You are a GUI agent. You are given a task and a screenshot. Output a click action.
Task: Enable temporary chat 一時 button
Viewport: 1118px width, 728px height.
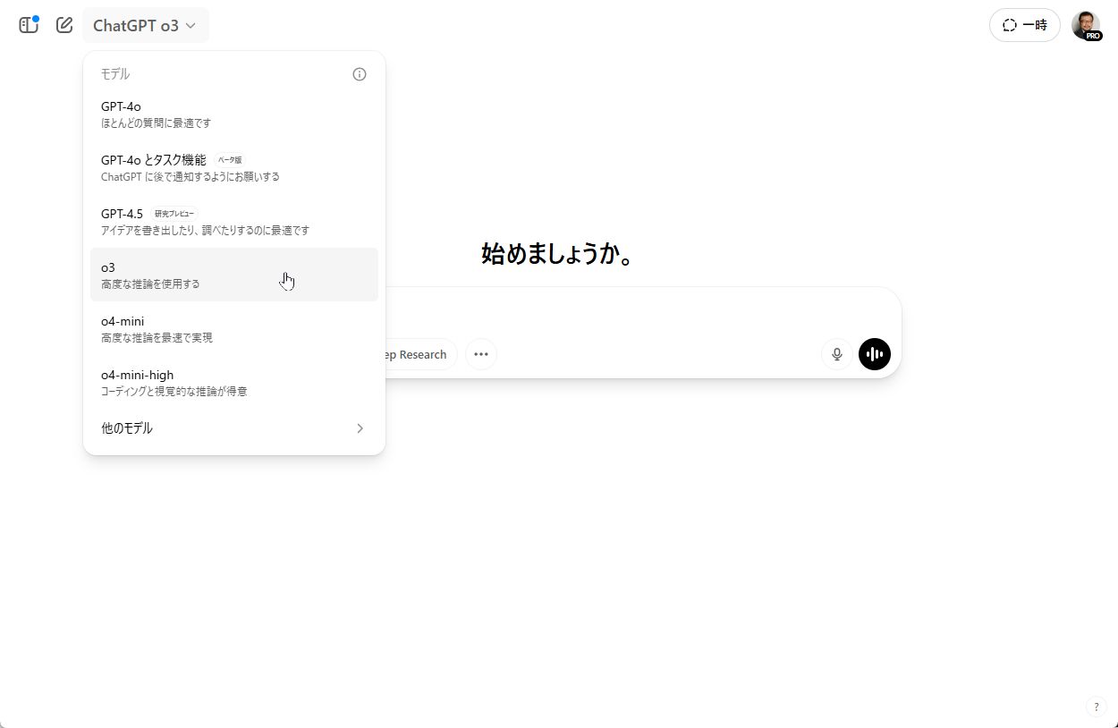(x=1024, y=25)
